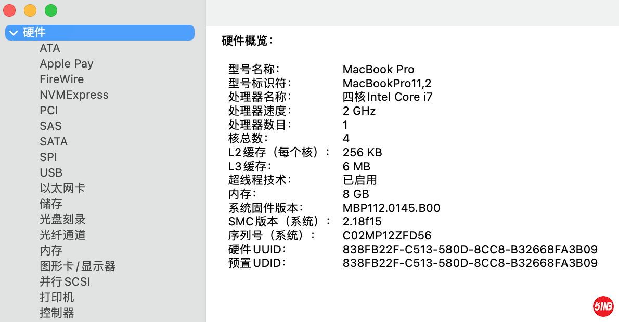This screenshot has width=619, height=322.
Task: Open the SAS hardware entry
Action: click(50, 126)
